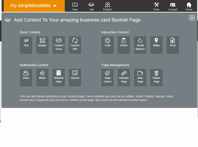Add a Code embed element
Viewport: 198px width, 147px height.
[x=107, y=45]
